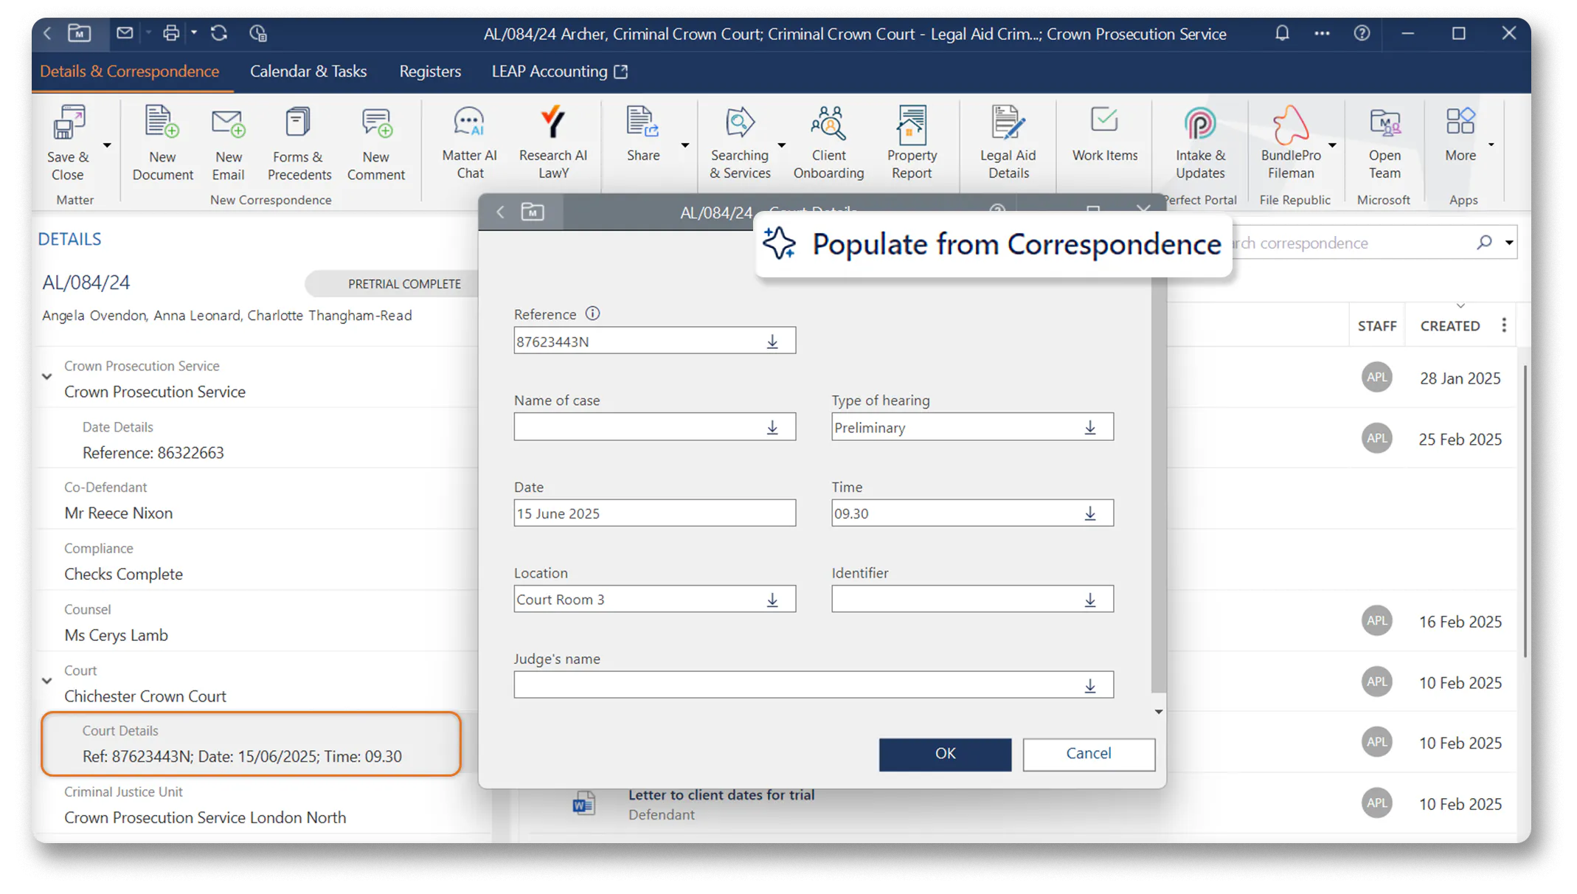Image resolution: width=1577 pixels, height=894 pixels.
Task: Collapse the Court section chevron
Action: 47,681
